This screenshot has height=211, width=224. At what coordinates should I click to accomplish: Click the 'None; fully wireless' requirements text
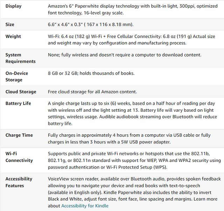coord(125,55)
